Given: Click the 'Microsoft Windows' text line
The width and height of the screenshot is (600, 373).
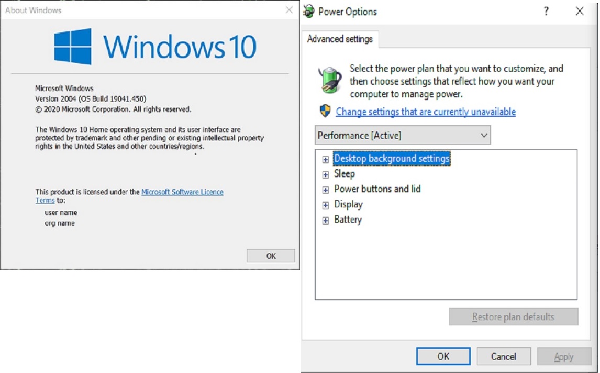Looking at the screenshot, I should coord(64,88).
